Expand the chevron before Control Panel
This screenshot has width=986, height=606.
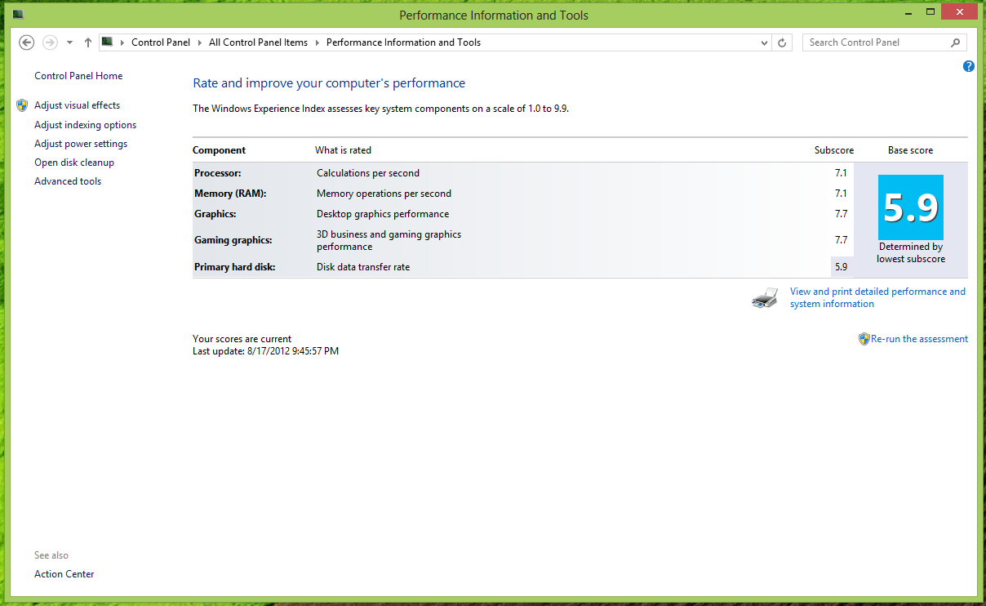click(123, 42)
